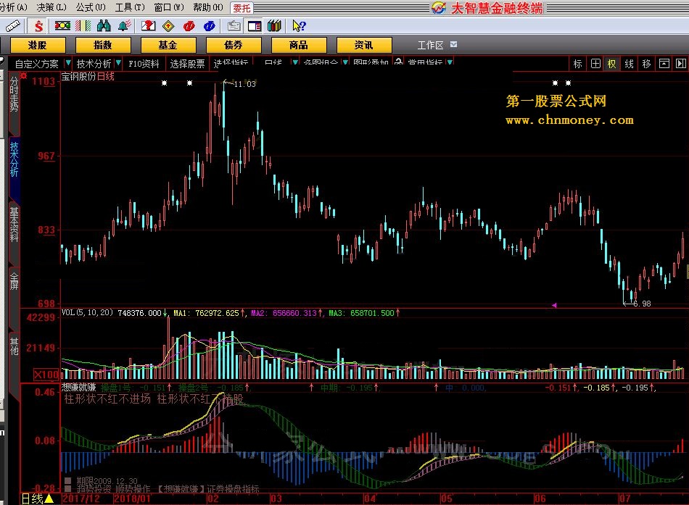Toggle the 移 move button
This screenshot has height=505, width=689.
click(646, 64)
